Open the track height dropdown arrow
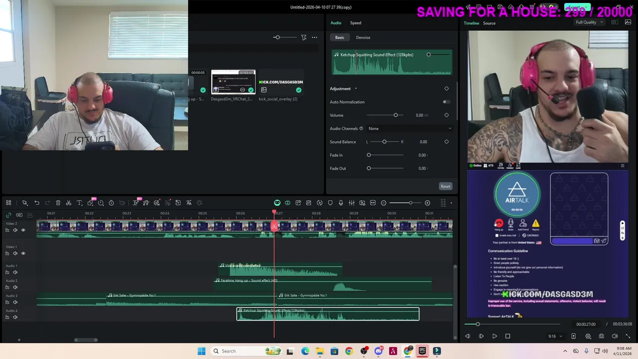 coord(451,203)
